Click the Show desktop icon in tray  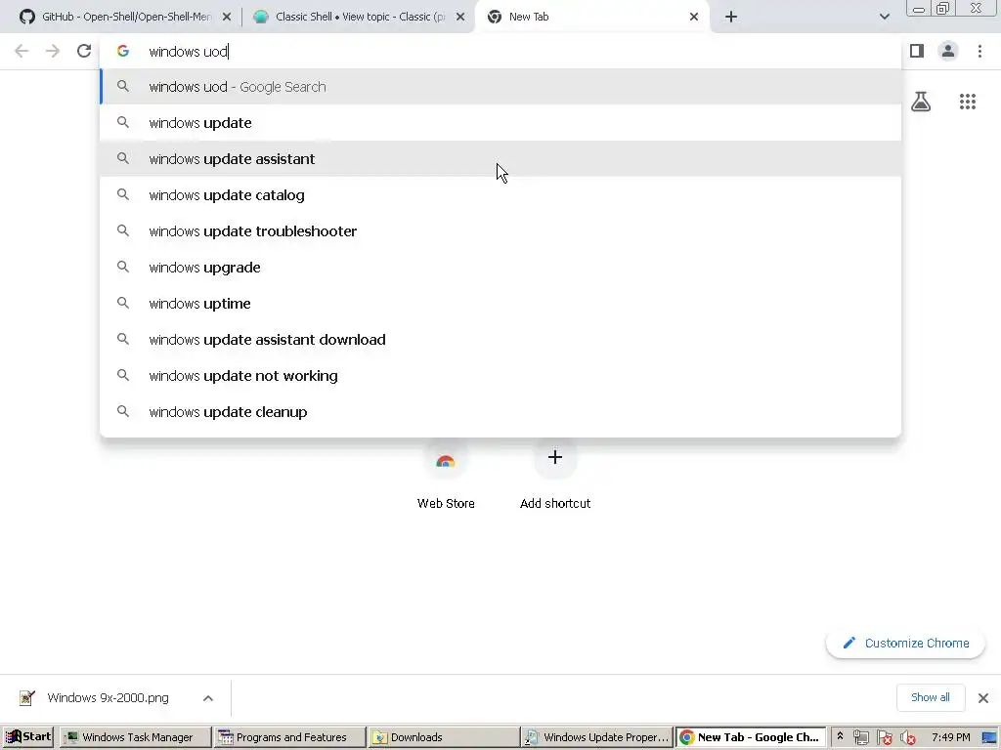pos(989,737)
